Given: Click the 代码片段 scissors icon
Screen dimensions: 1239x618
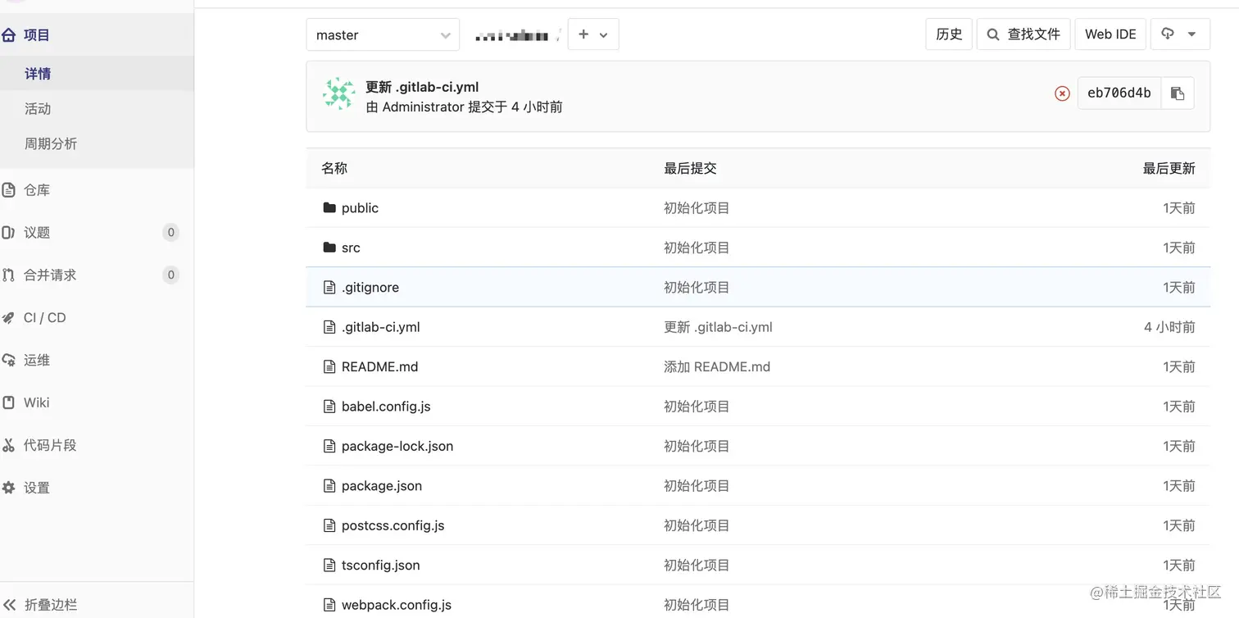Looking at the screenshot, I should tap(8, 445).
